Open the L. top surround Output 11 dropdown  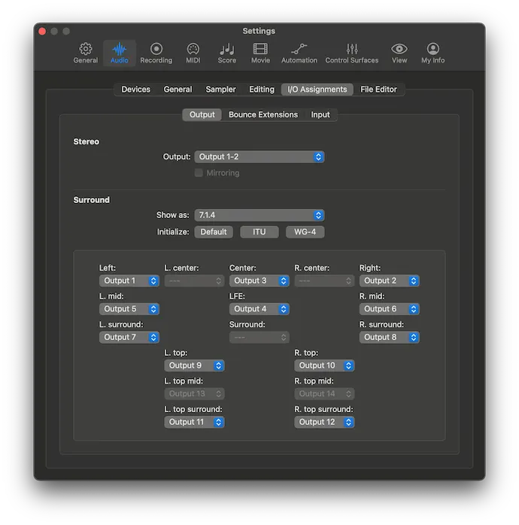(194, 422)
